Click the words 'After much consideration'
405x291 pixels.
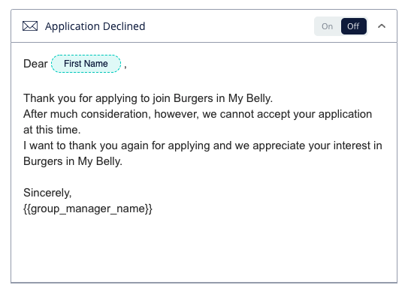tap(86, 114)
